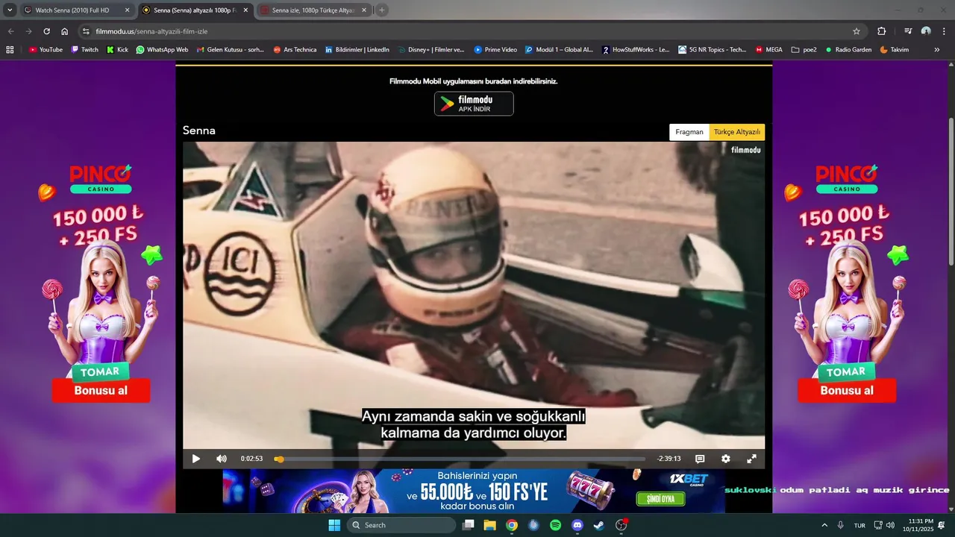The image size is (955, 537).
Task: Reload the current page
Action: coord(46,31)
